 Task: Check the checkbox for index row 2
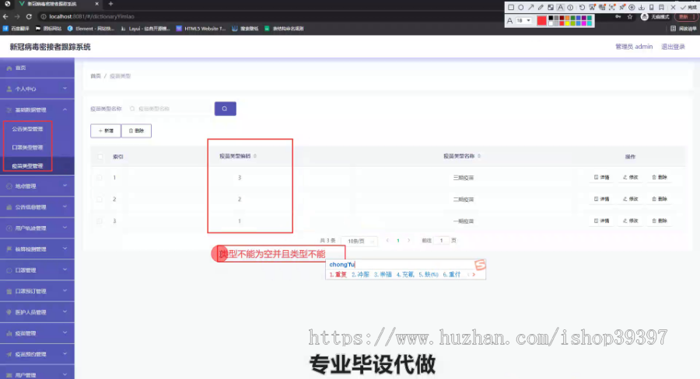click(100, 199)
